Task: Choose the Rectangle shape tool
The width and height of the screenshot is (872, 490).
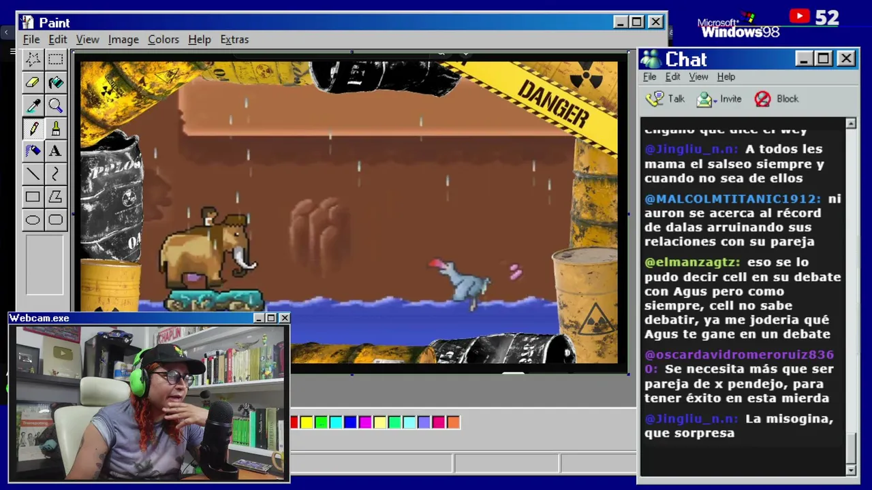Action: point(33,197)
